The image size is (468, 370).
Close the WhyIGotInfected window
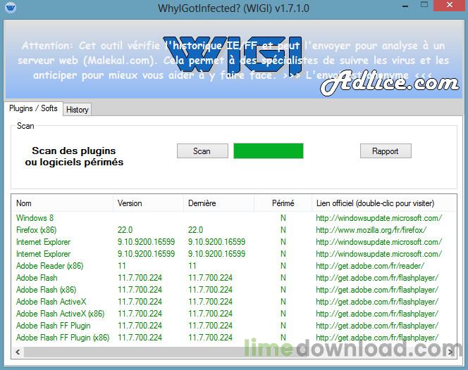(450, 5)
